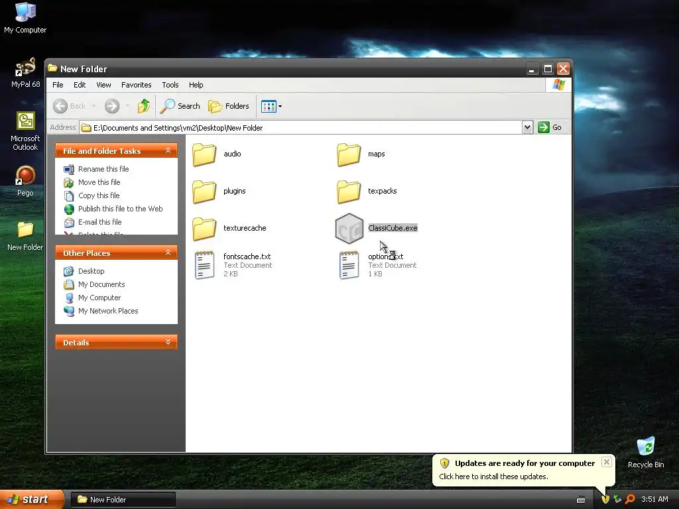Open the File menu
The width and height of the screenshot is (679, 509).
[58, 85]
